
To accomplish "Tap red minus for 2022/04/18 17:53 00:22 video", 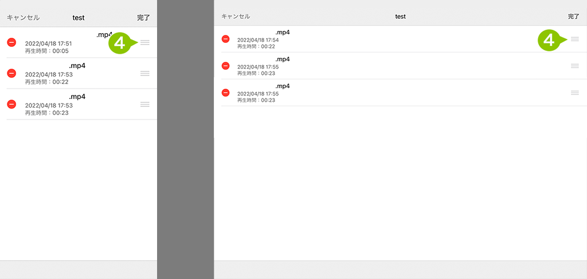I will coord(11,73).
